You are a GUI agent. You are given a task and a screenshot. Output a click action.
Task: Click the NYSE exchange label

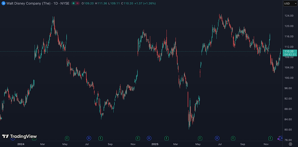(64, 3)
